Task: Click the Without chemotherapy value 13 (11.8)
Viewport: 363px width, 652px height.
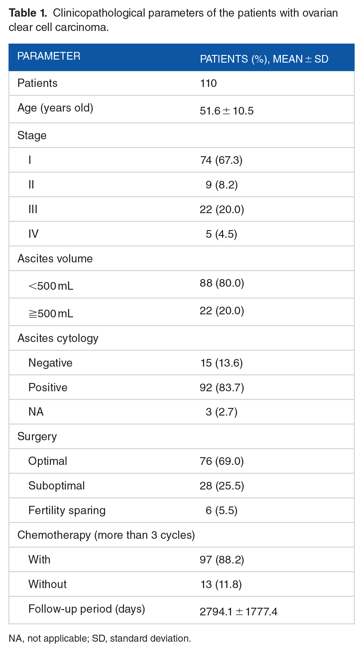Action: (221, 584)
